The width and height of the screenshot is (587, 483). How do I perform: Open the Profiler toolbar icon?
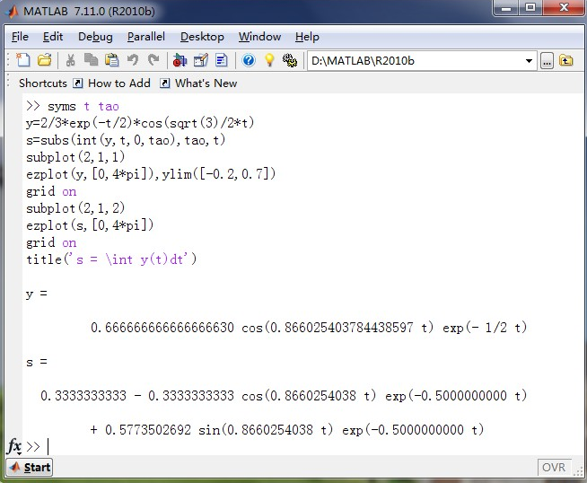point(222,60)
